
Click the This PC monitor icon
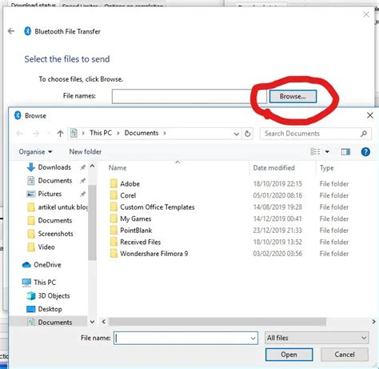[26, 283]
